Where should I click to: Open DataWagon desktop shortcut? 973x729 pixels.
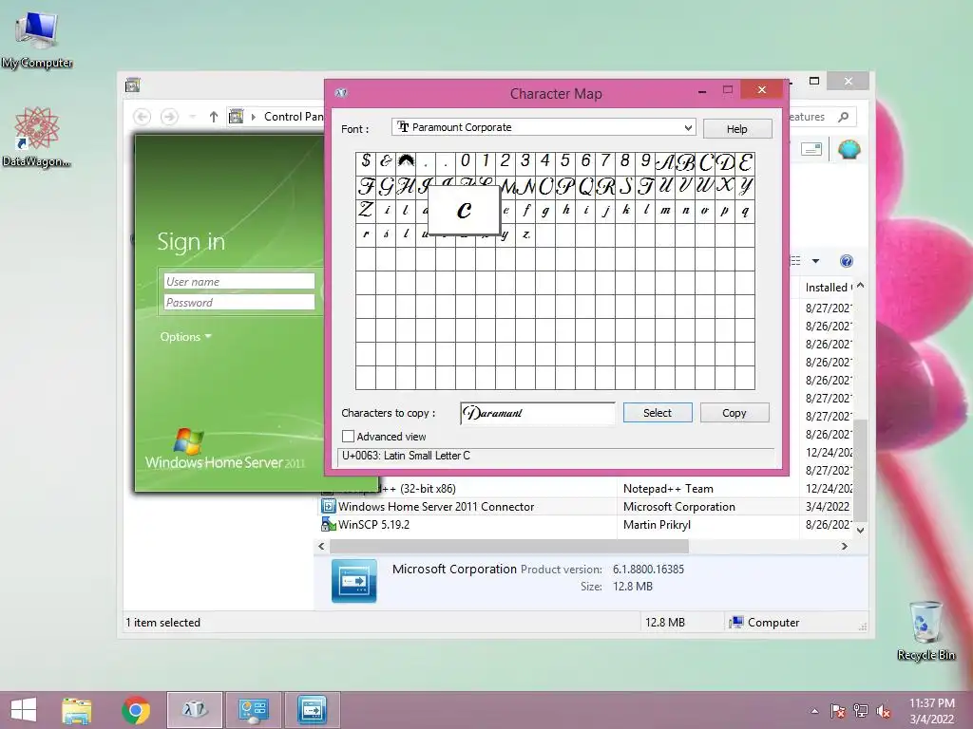[37, 137]
